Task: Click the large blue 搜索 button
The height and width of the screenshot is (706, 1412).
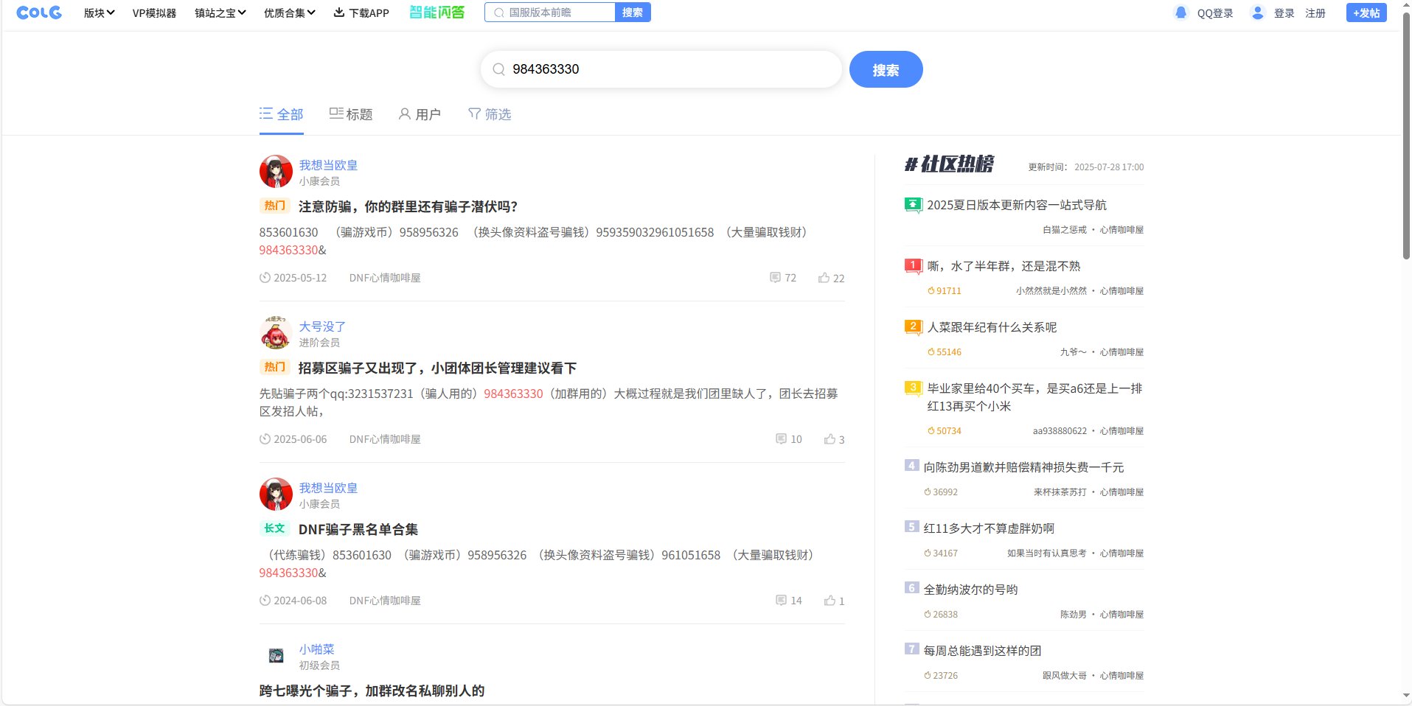Action: point(886,69)
